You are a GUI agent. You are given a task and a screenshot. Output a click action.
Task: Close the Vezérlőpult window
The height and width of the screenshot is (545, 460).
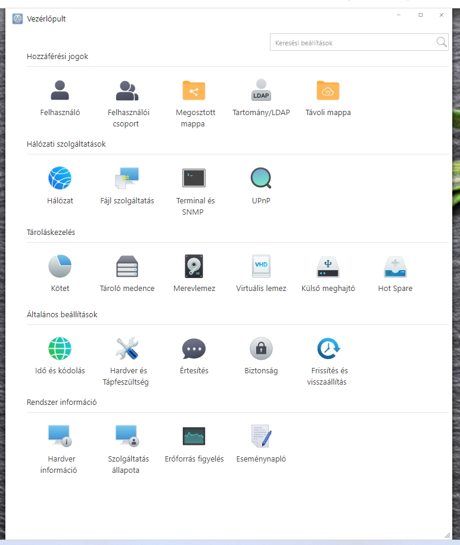point(442,15)
